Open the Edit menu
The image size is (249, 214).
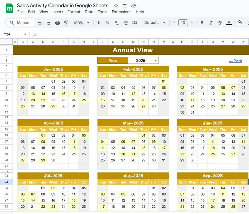pyautogui.click(x=32, y=12)
